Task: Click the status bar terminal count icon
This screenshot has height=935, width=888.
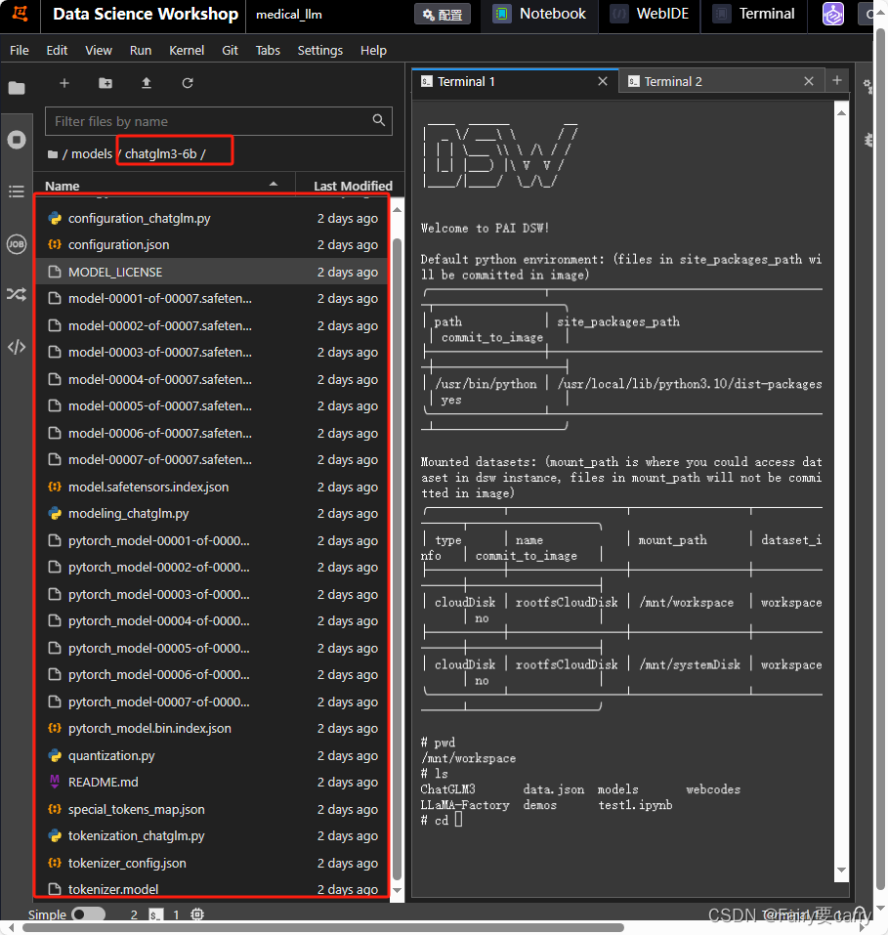Action: [155, 914]
